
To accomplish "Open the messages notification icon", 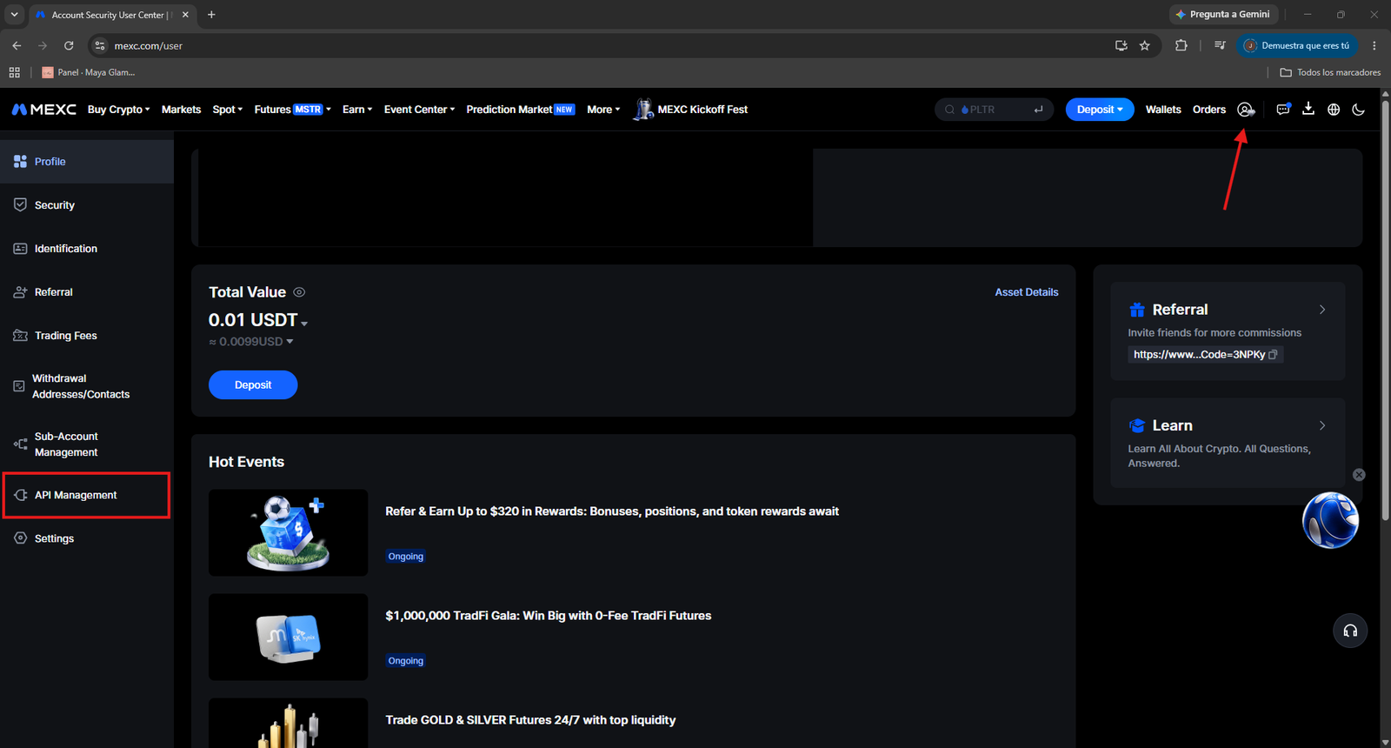I will click(x=1283, y=110).
